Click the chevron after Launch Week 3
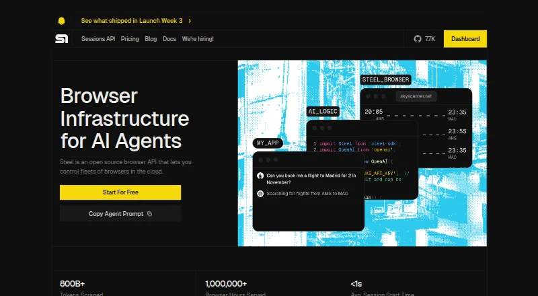The width and height of the screenshot is (538, 296). click(190, 21)
